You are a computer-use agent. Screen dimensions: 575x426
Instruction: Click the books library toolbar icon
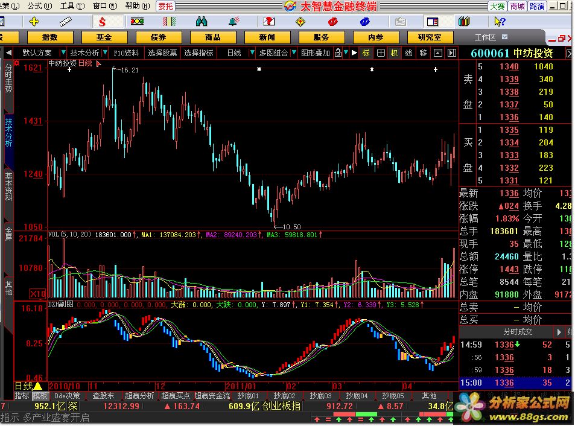(x=464, y=22)
